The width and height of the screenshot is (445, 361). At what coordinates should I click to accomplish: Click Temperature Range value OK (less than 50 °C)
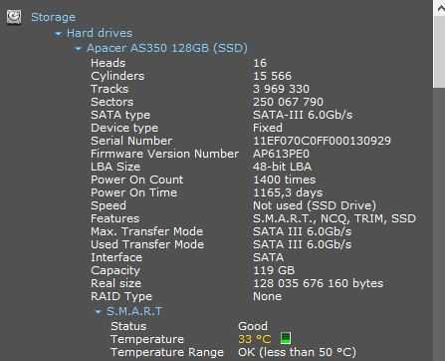297,352
